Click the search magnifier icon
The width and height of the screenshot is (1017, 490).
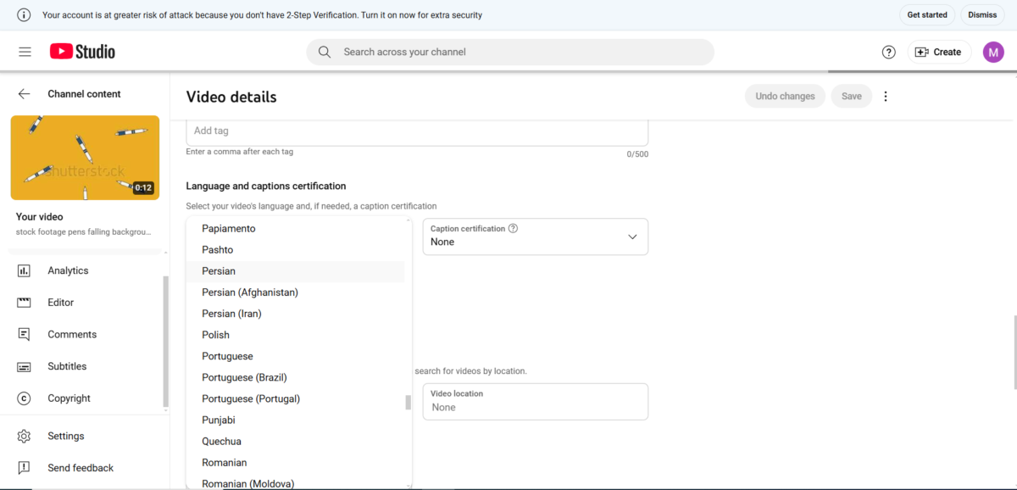click(325, 52)
